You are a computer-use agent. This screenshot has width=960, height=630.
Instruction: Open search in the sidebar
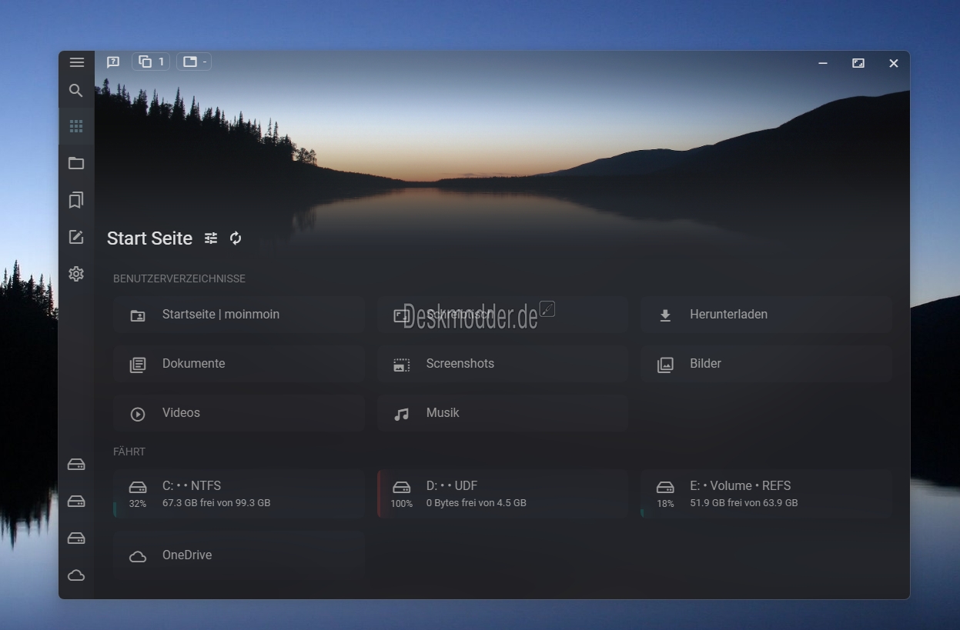[76, 91]
